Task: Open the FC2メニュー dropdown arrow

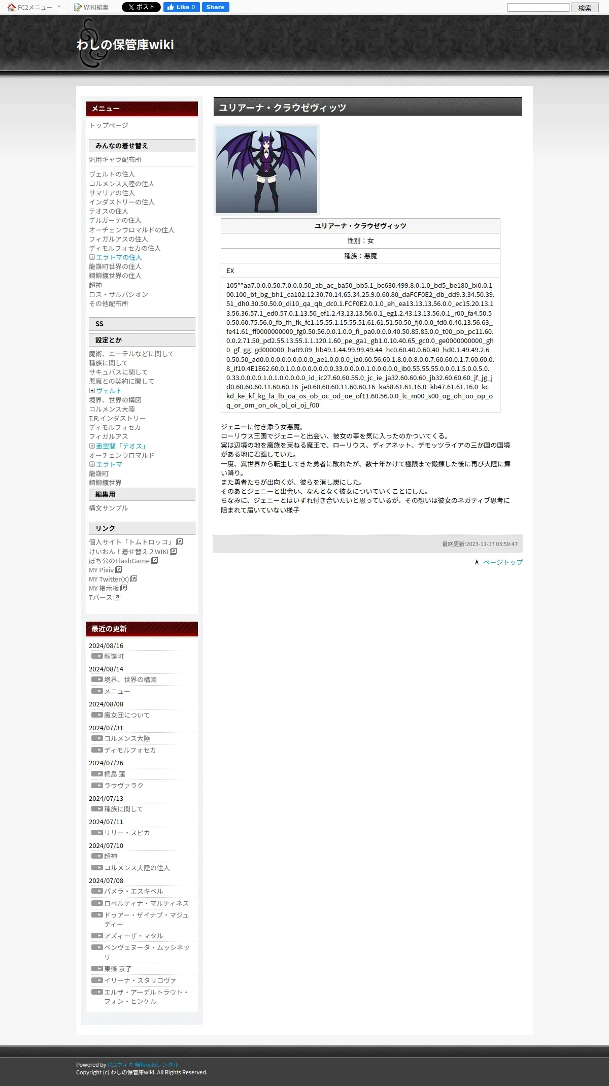Action: [x=59, y=7]
